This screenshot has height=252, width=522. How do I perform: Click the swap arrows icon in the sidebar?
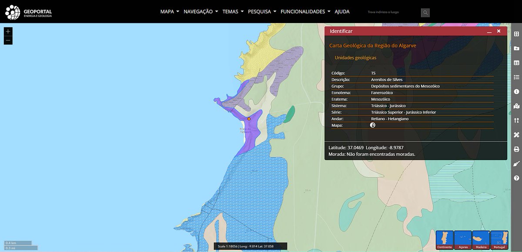(x=515, y=120)
